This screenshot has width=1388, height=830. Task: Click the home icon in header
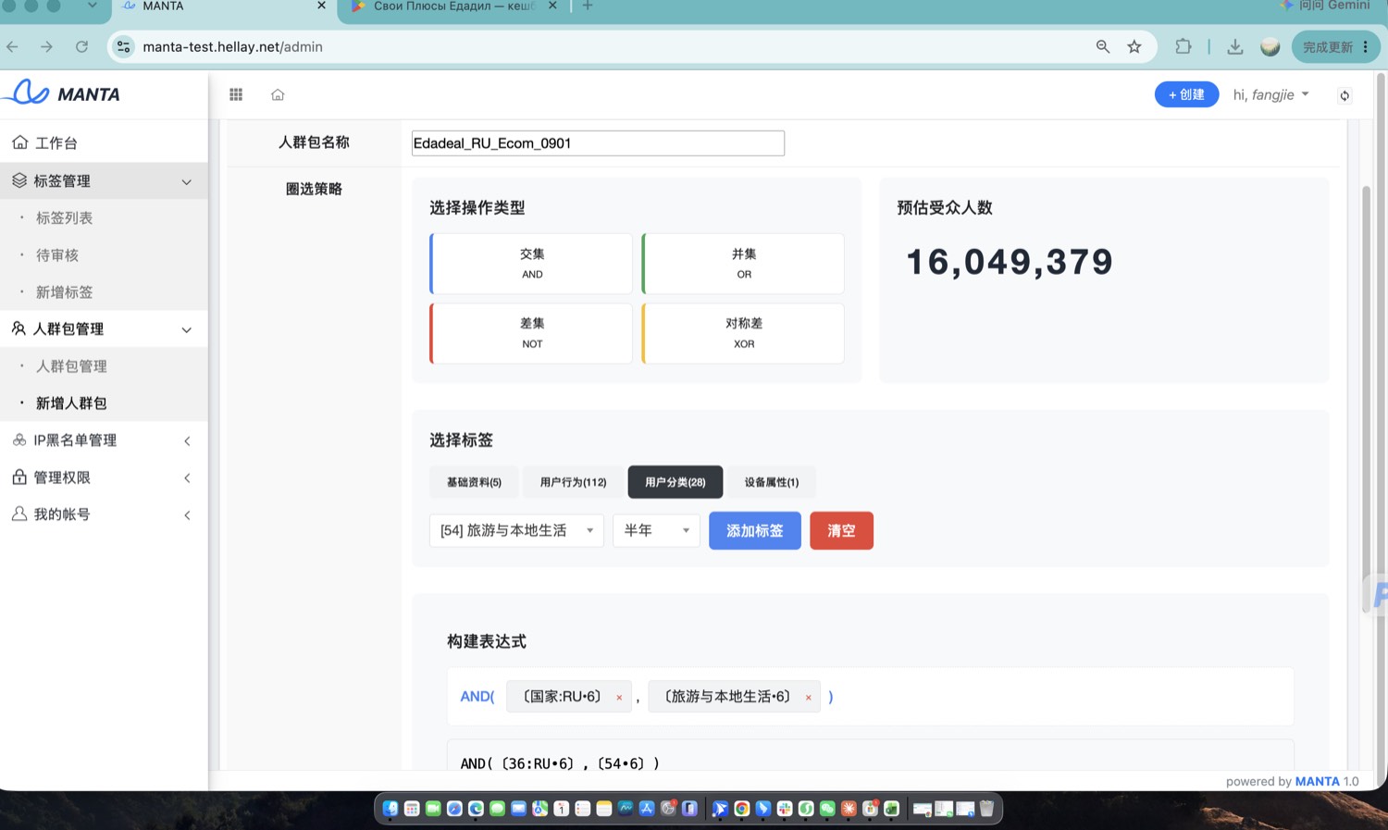[278, 94]
